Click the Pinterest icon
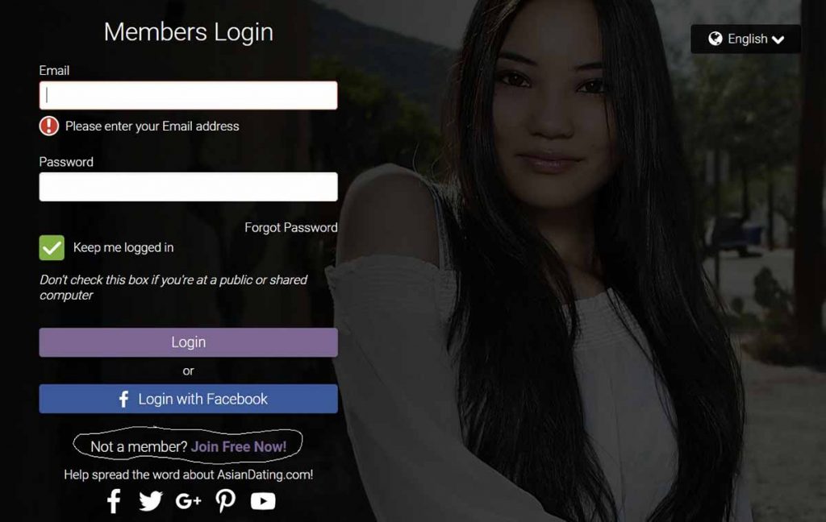Image resolution: width=826 pixels, height=522 pixels. [226, 501]
